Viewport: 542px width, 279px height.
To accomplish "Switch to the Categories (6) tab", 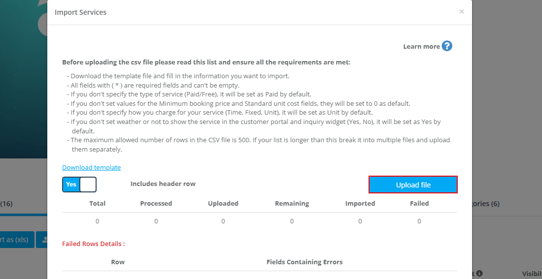I will [x=486, y=204].
